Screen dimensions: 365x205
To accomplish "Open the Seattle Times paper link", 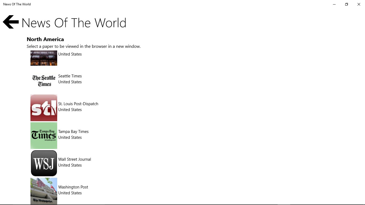I will [70, 76].
